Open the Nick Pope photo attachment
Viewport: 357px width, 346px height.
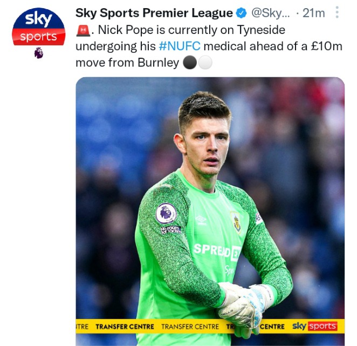(210, 211)
